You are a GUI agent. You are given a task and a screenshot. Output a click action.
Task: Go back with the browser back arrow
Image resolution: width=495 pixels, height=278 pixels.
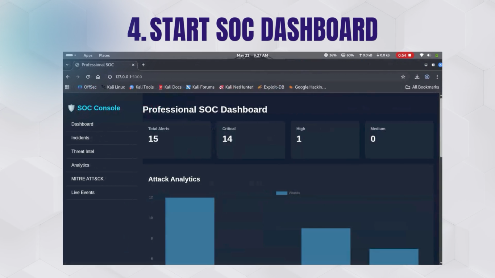68,77
